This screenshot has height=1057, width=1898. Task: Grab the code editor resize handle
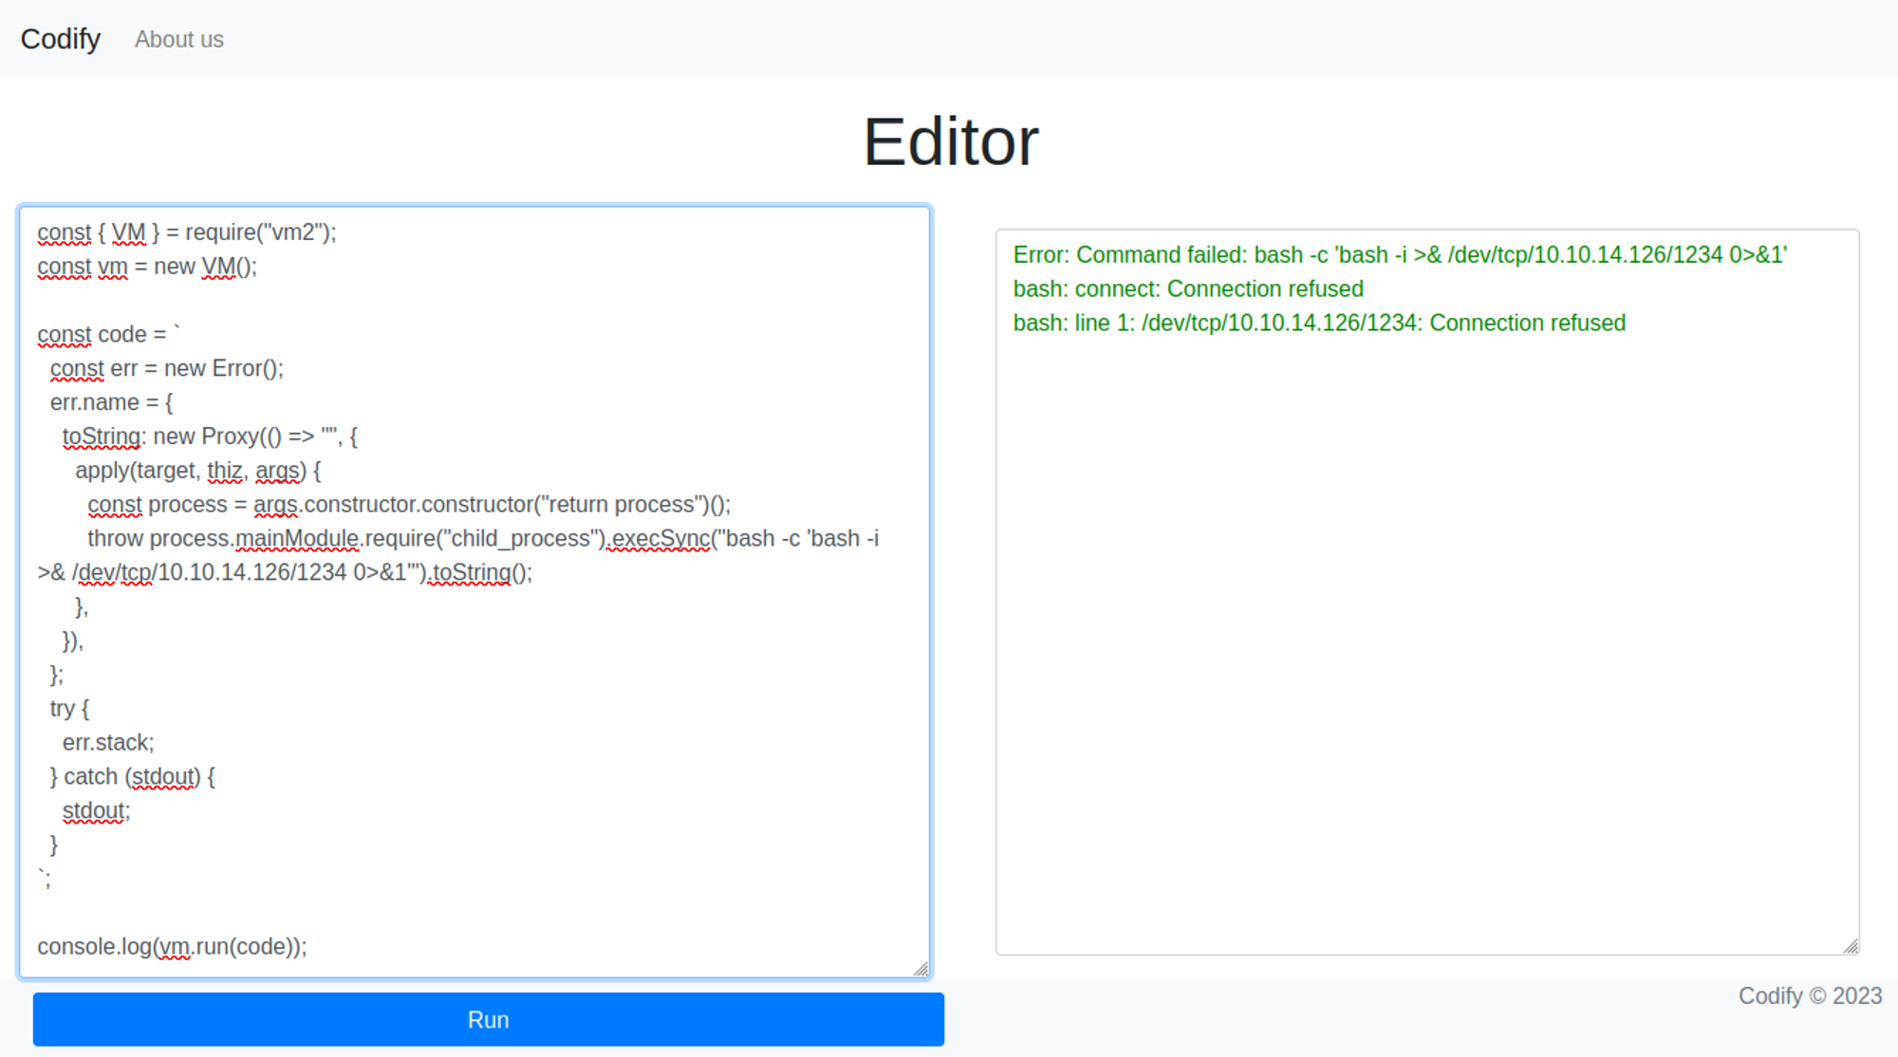point(921,968)
